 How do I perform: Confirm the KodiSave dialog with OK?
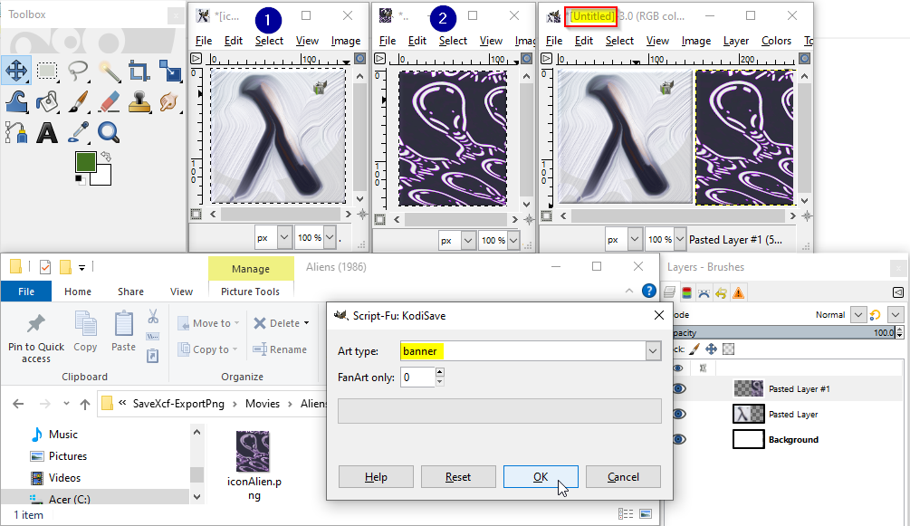pyautogui.click(x=541, y=476)
